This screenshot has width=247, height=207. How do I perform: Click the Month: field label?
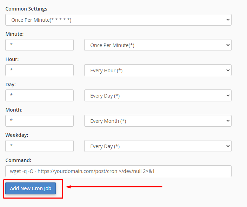click(x=14, y=110)
